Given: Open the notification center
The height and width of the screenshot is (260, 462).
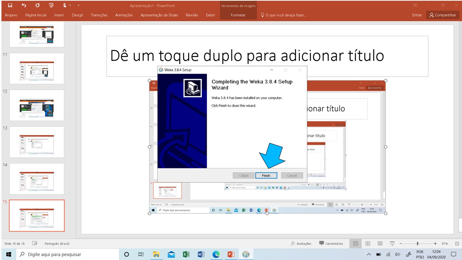Looking at the screenshot, I should tap(454, 254).
